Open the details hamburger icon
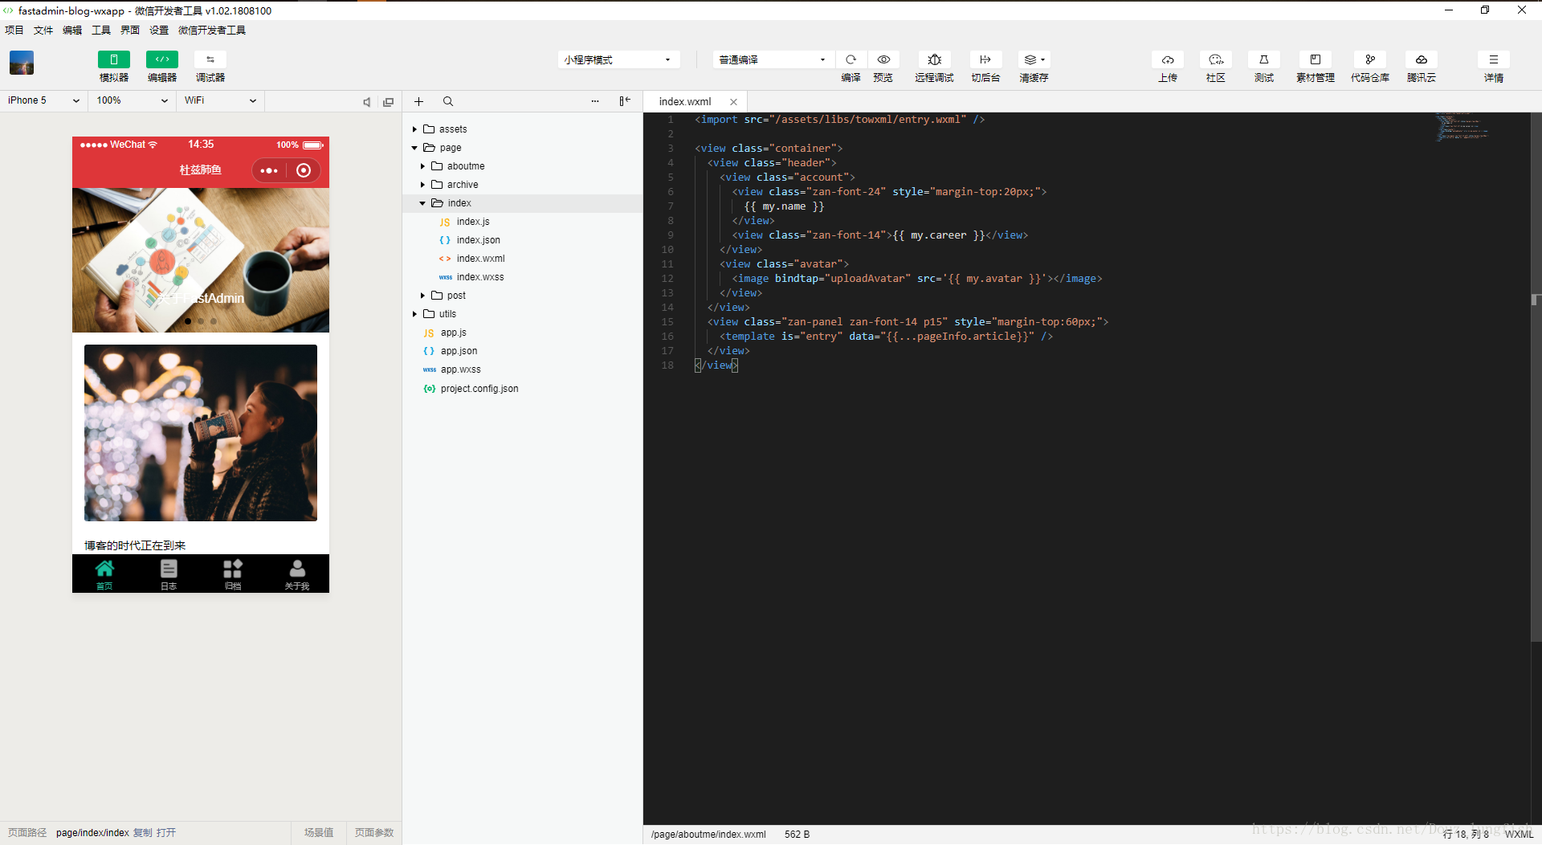Screen dimensions: 1542x845 [1494, 59]
